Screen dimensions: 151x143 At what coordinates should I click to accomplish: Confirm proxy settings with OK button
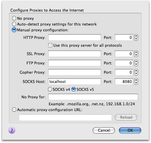pyautogui.click(x=130, y=130)
